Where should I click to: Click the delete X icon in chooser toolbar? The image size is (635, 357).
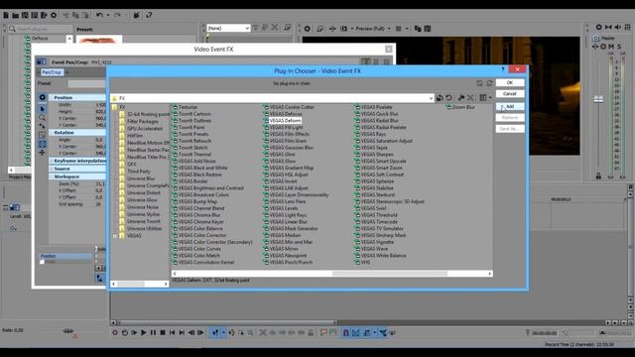click(x=470, y=98)
